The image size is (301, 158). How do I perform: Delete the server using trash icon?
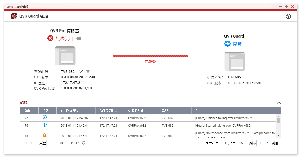point(88,72)
